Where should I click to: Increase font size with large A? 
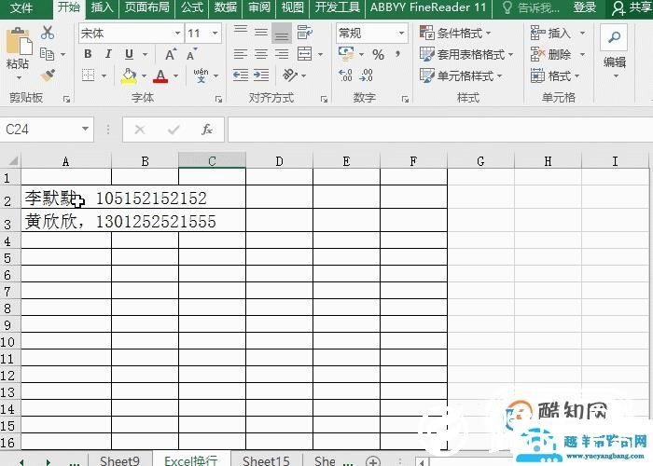[x=171, y=54]
